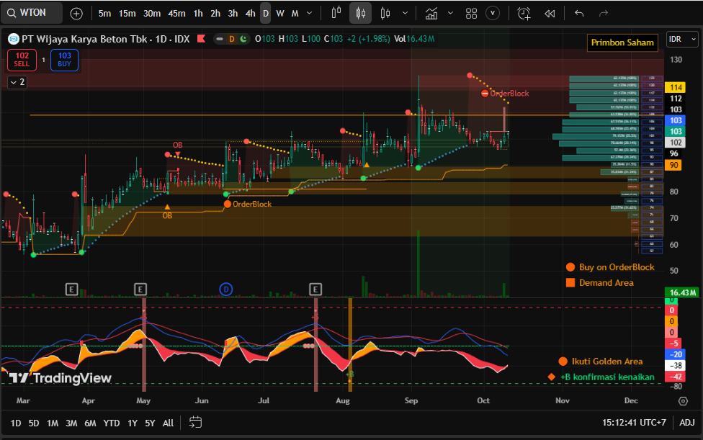This screenshot has height=440, width=703.
Task: Toggle the D session indicator pill
Action: (232, 39)
